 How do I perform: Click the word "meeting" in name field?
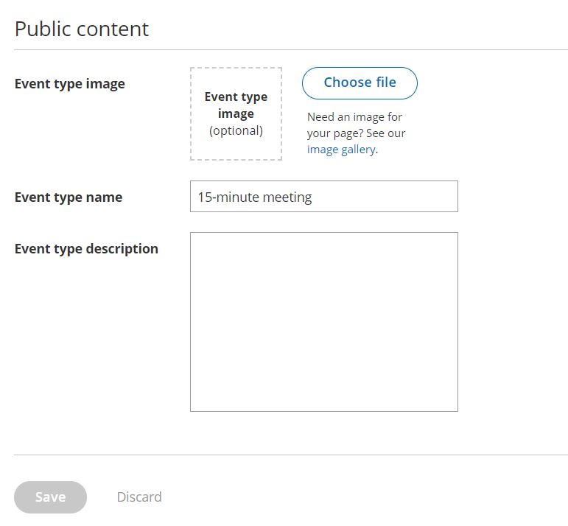coord(288,197)
